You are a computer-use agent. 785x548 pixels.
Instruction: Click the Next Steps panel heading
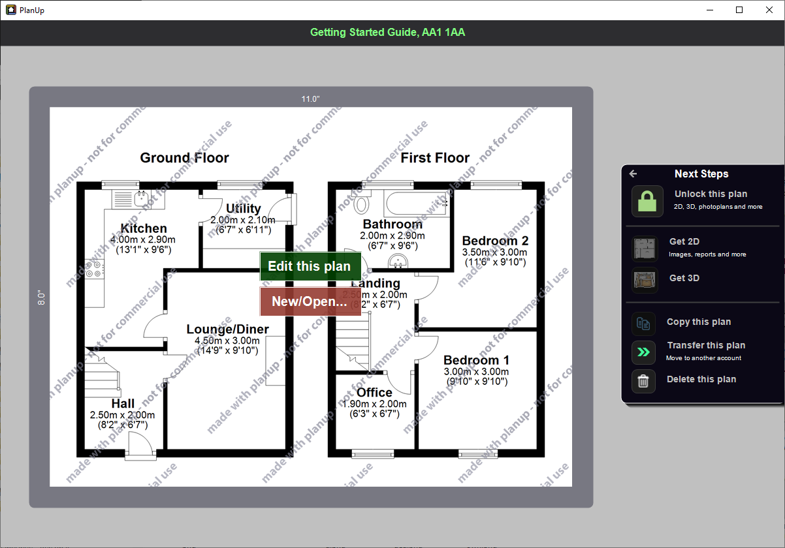(x=701, y=174)
